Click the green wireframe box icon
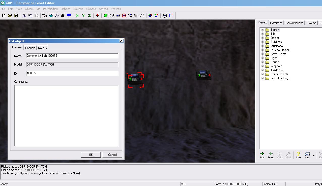Image resolution: width=322 pixels, height=186 pixels. coord(106,16)
